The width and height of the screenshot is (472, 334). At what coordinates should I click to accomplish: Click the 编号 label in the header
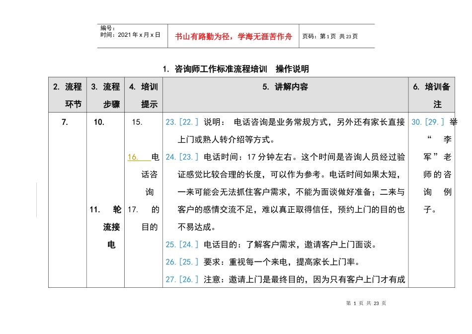[x=108, y=28]
